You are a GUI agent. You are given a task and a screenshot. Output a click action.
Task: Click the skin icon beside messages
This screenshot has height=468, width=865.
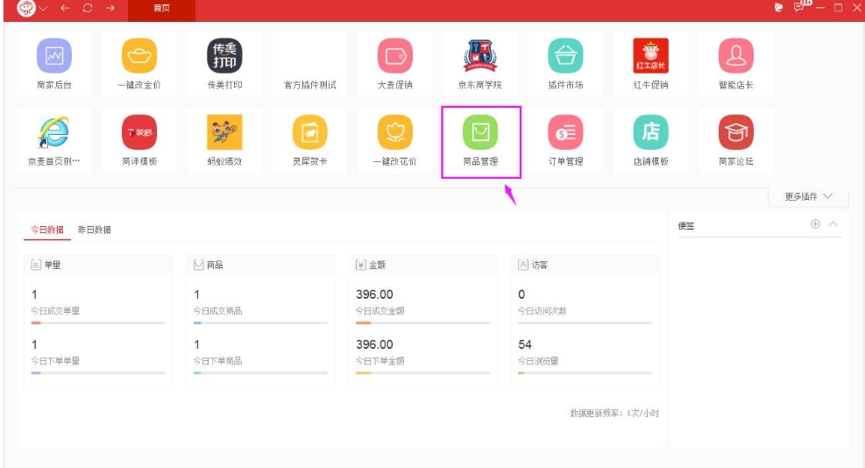778,7
